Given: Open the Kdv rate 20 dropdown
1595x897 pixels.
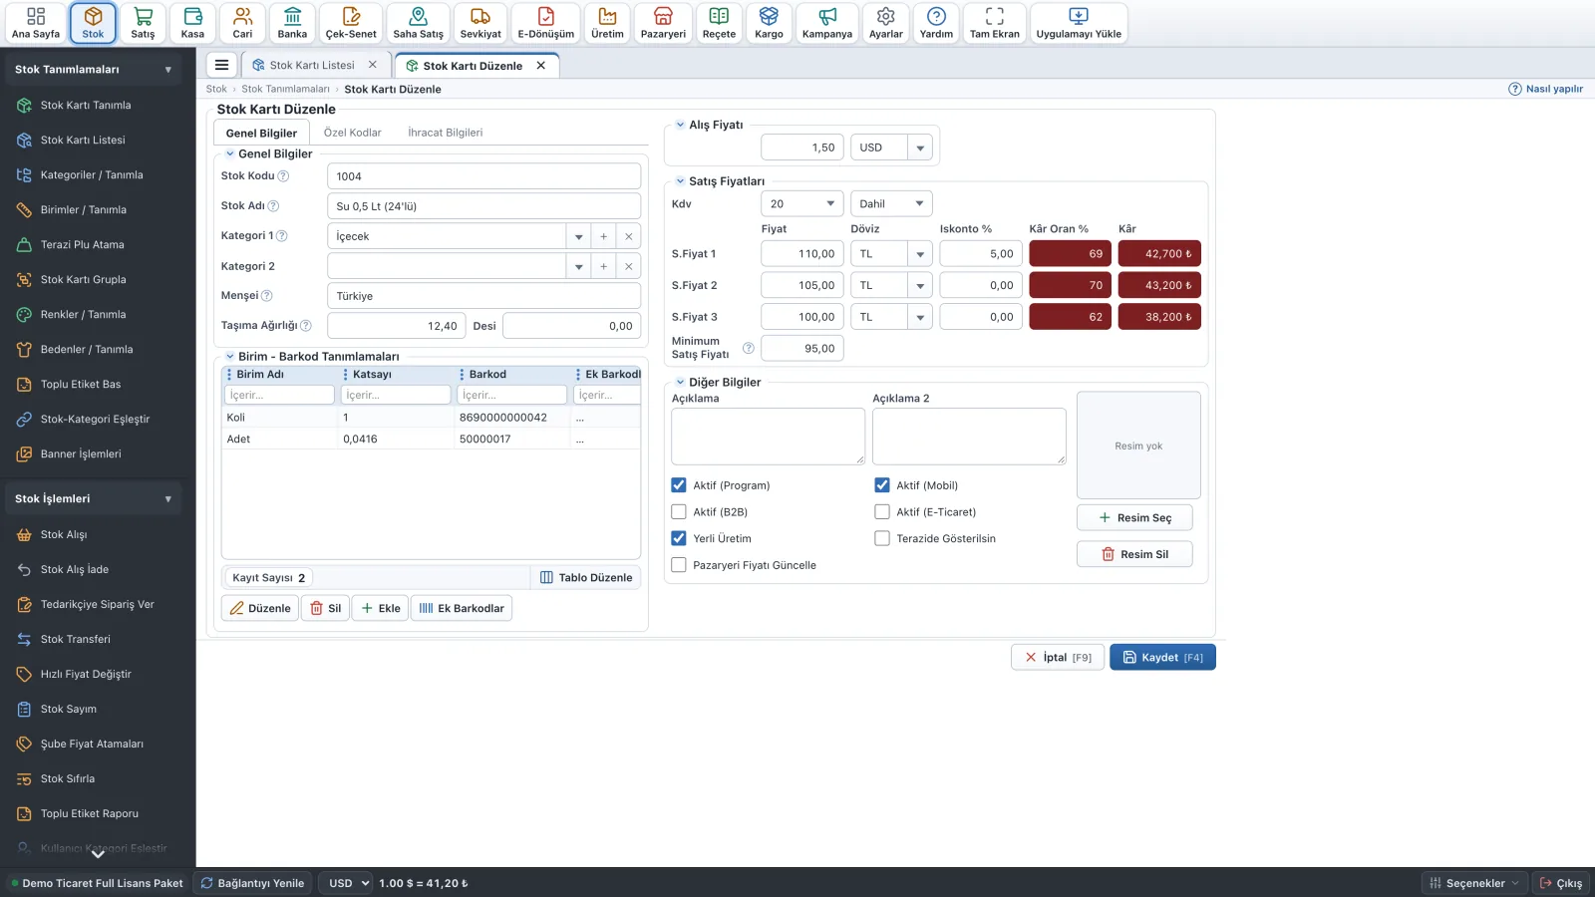Looking at the screenshot, I should tap(801, 203).
